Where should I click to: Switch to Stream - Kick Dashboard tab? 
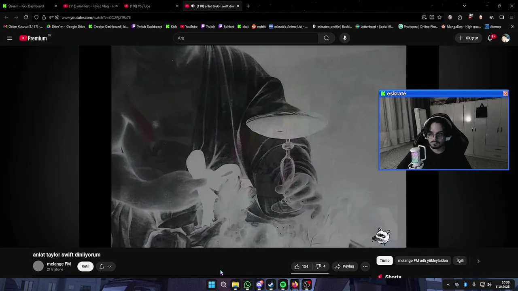pyautogui.click(x=30, y=6)
